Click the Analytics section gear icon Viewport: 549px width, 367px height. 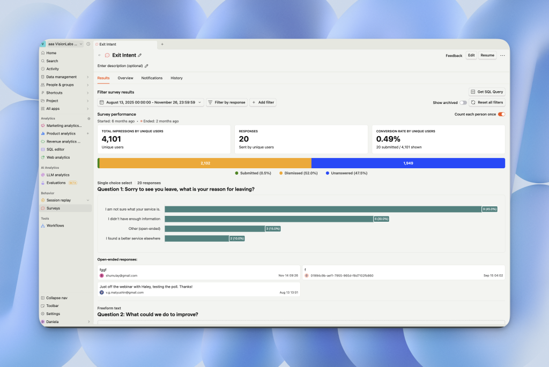click(89, 118)
